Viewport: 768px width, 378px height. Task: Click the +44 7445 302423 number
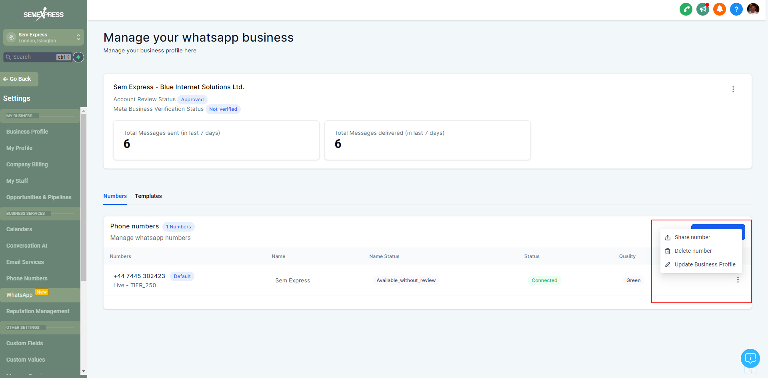point(140,276)
